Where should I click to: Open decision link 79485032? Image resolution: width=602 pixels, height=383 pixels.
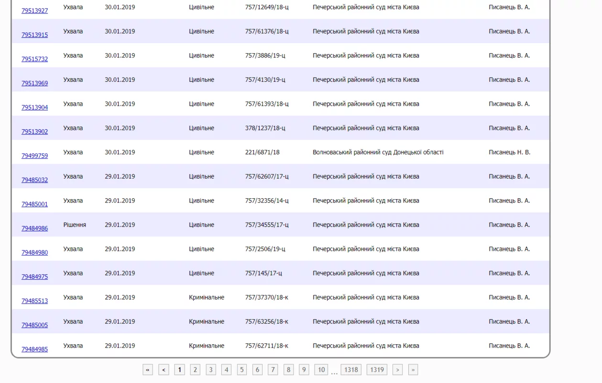[x=34, y=180]
